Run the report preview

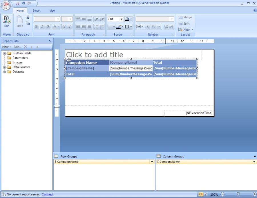pyautogui.click(x=7, y=21)
